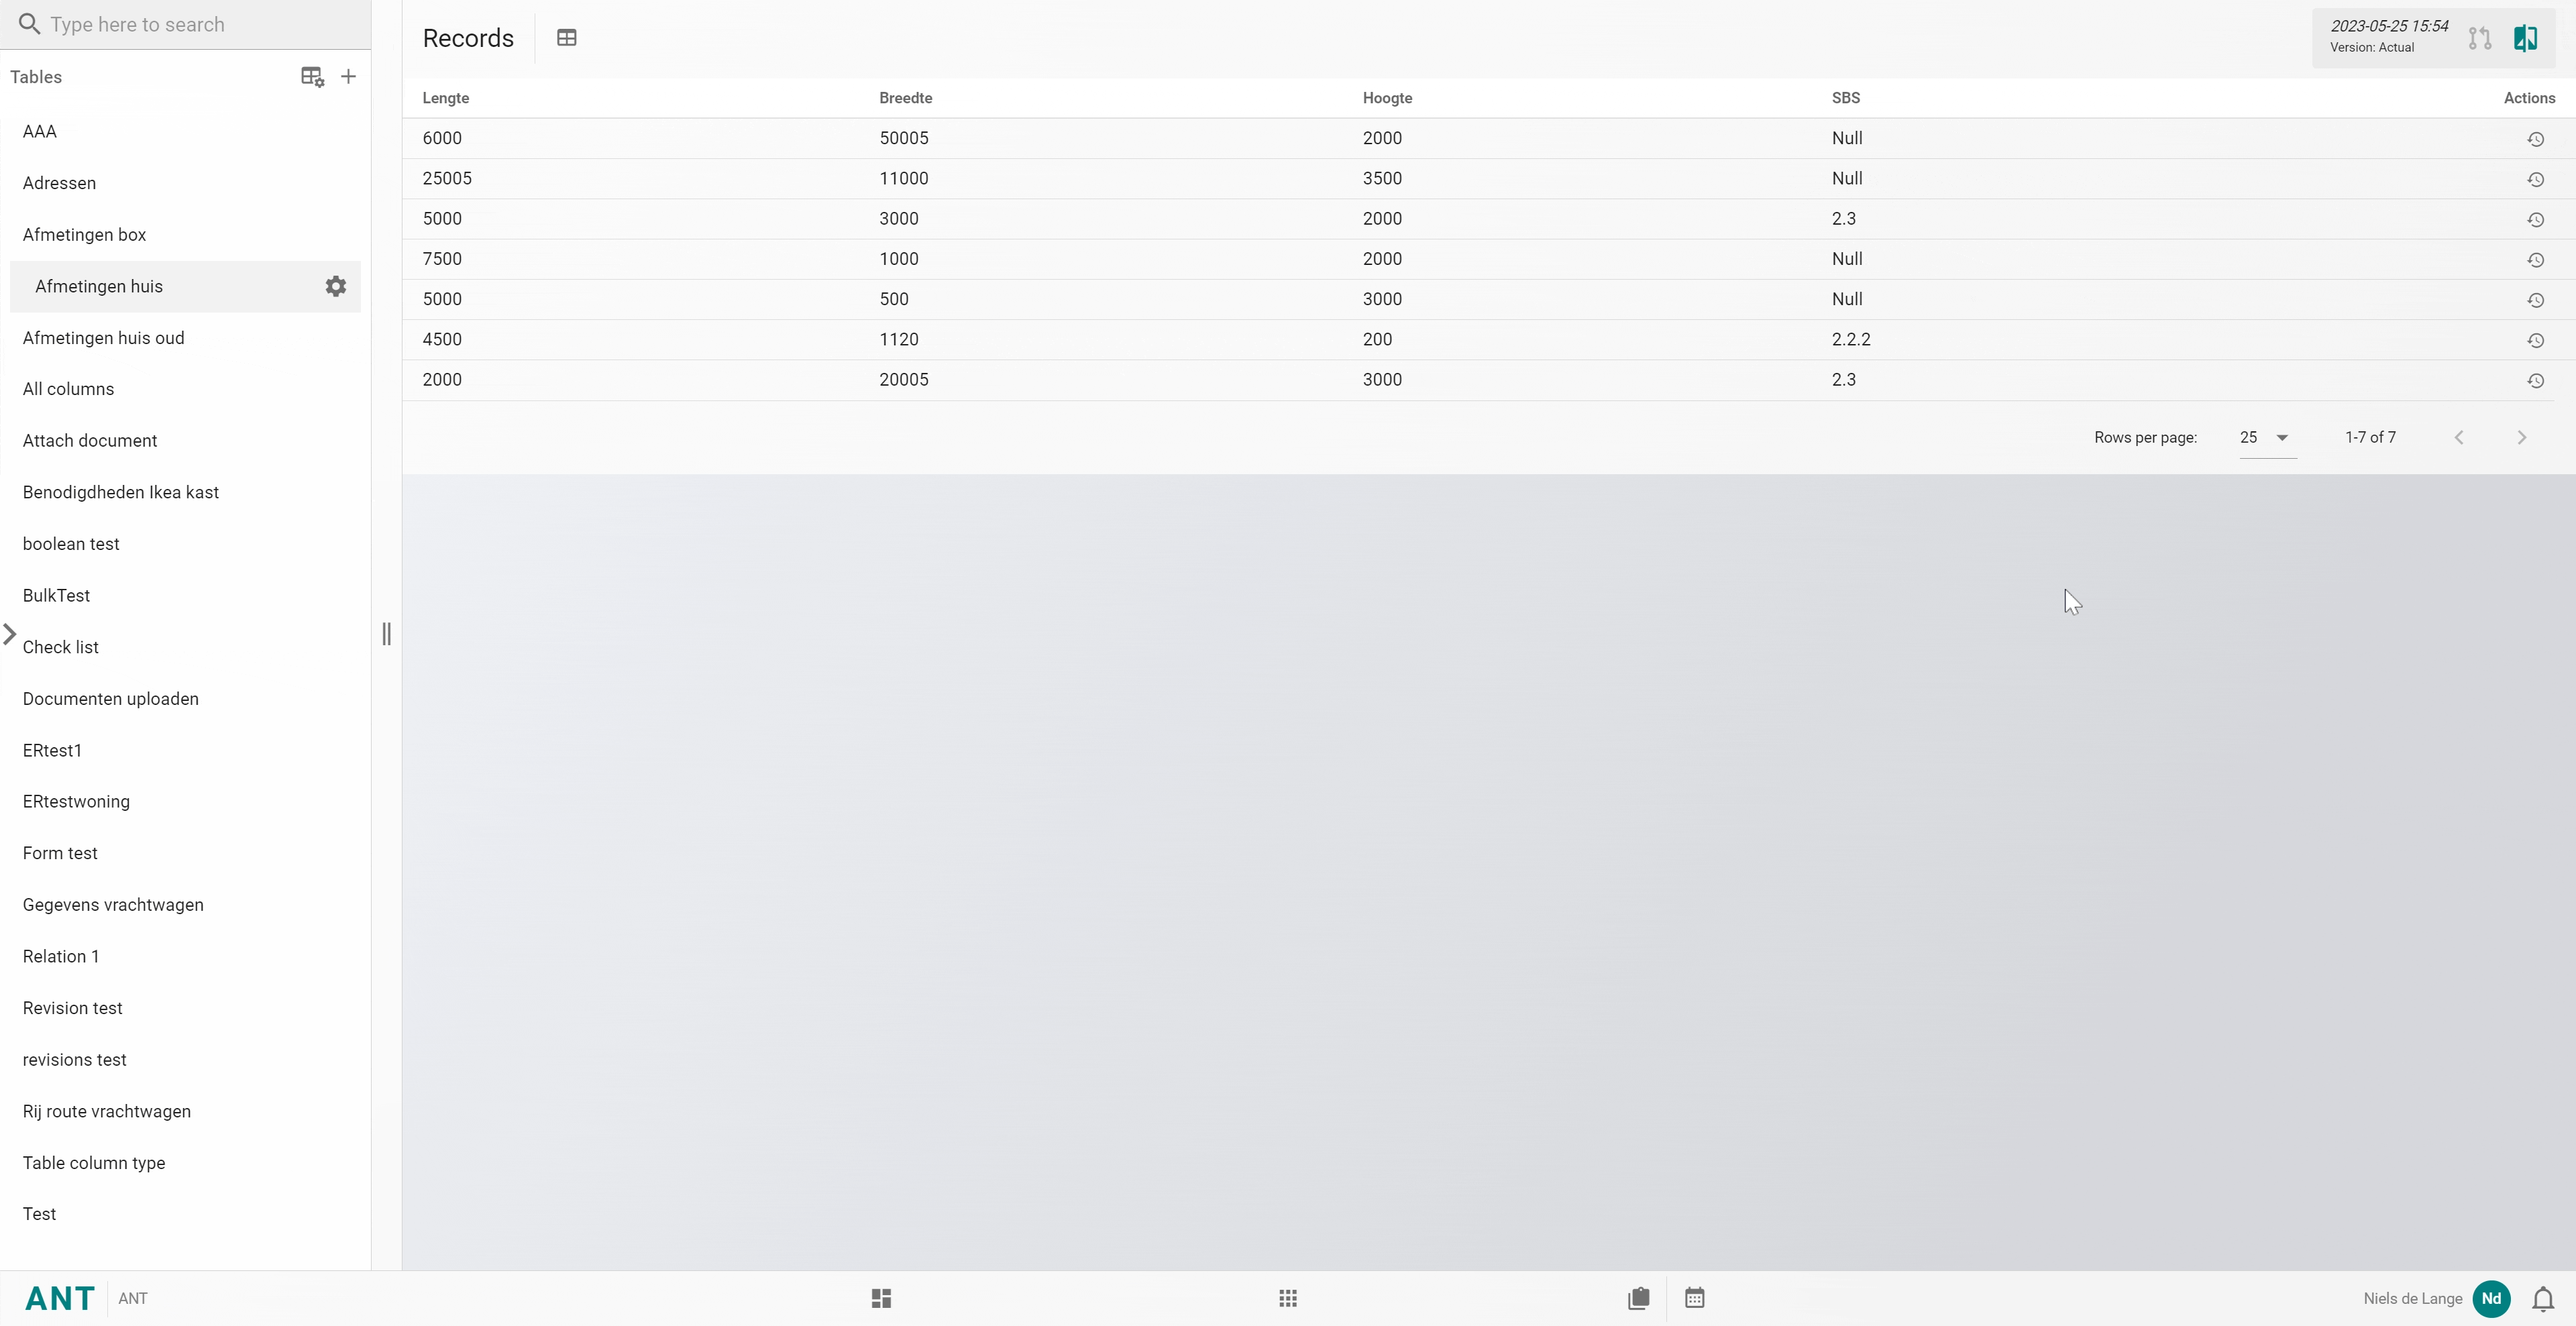Click the search magnifier icon

[29, 24]
